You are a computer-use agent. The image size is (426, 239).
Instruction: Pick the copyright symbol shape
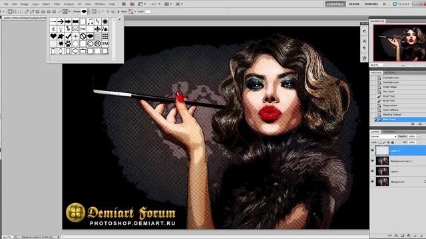(x=91, y=44)
